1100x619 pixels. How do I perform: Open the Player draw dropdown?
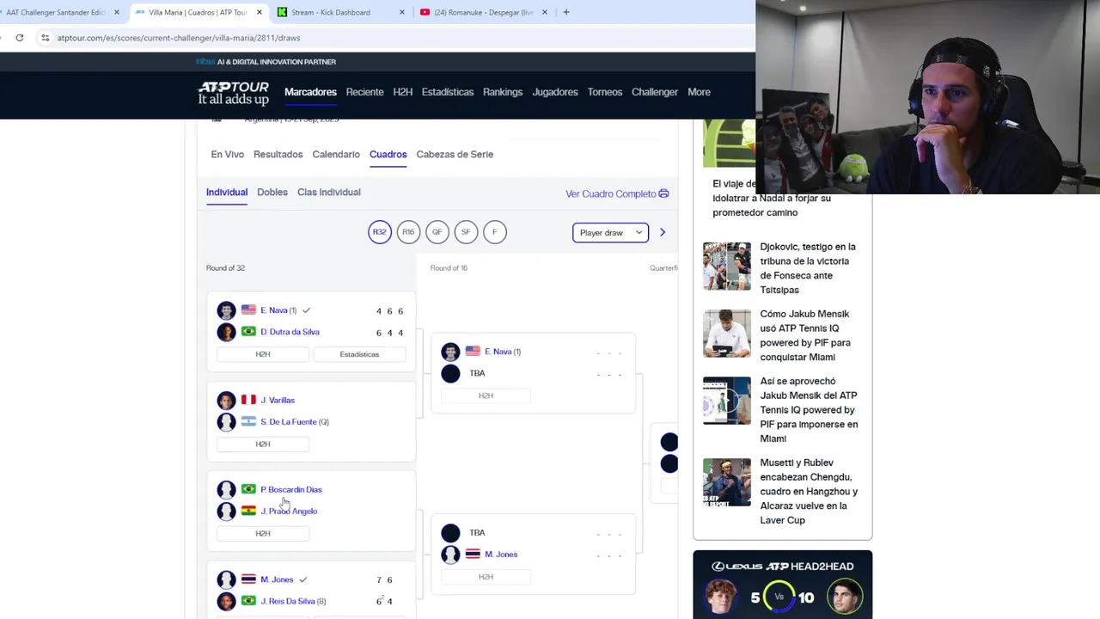[610, 232]
